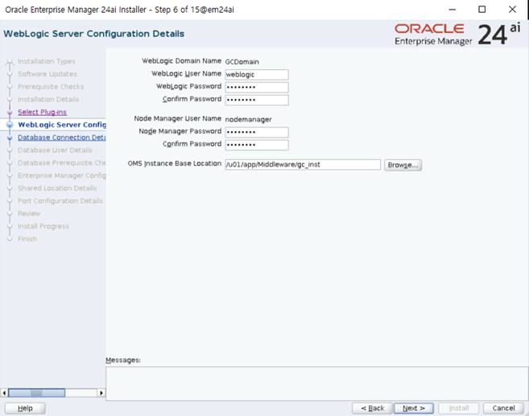529x416 pixels.
Task: Select the Installation Details step
Action: [x=48, y=100]
